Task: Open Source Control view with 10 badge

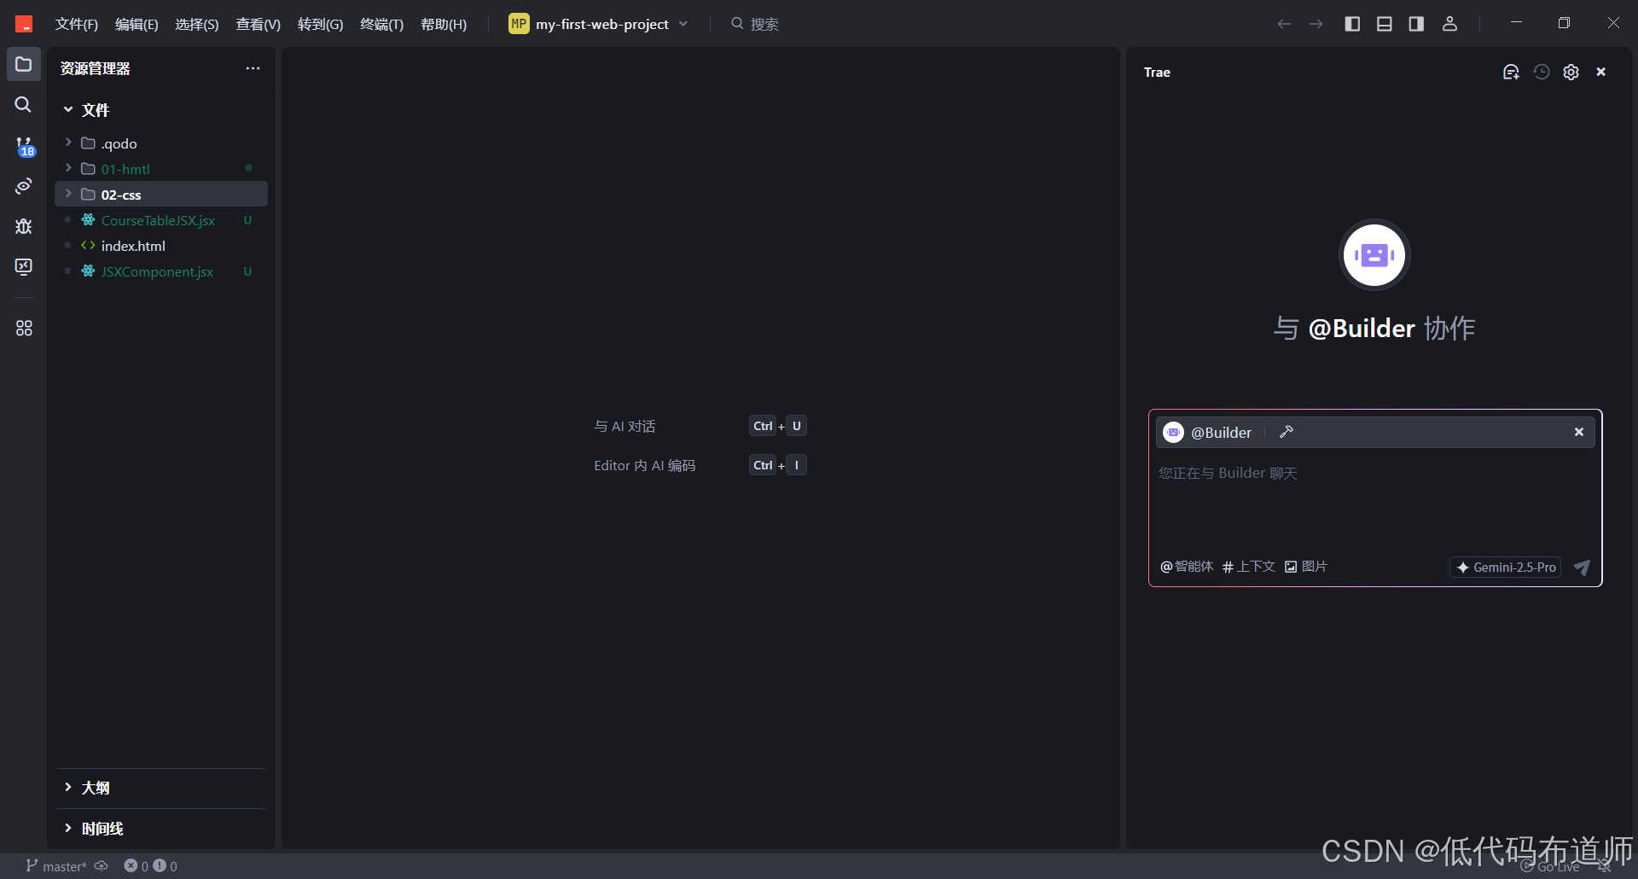Action: pyautogui.click(x=24, y=146)
